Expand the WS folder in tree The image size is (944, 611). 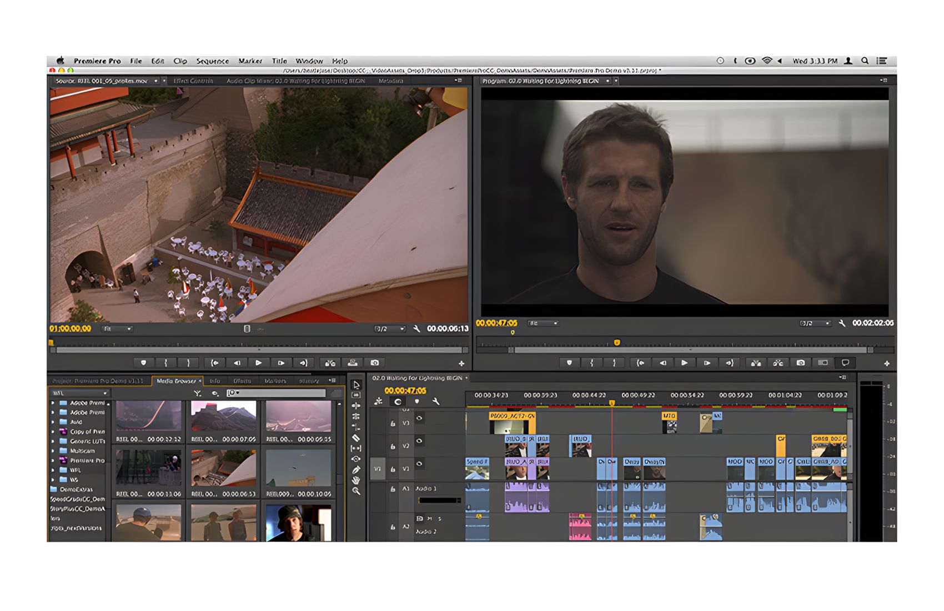[x=53, y=479]
